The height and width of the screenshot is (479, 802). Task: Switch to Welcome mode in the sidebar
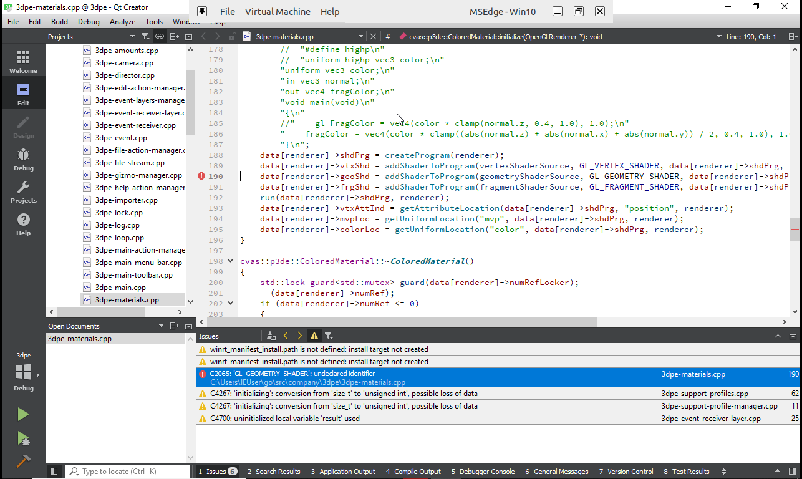coord(23,62)
